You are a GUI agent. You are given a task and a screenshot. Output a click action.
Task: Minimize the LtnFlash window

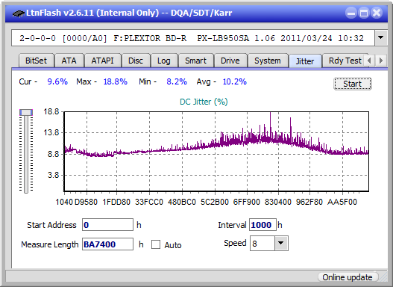coord(351,13)
